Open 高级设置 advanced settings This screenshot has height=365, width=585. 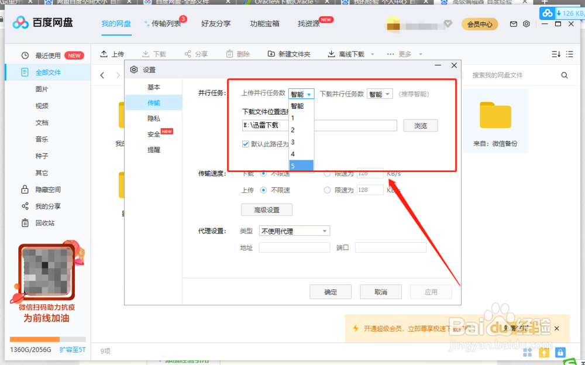[x=267, y=210]
